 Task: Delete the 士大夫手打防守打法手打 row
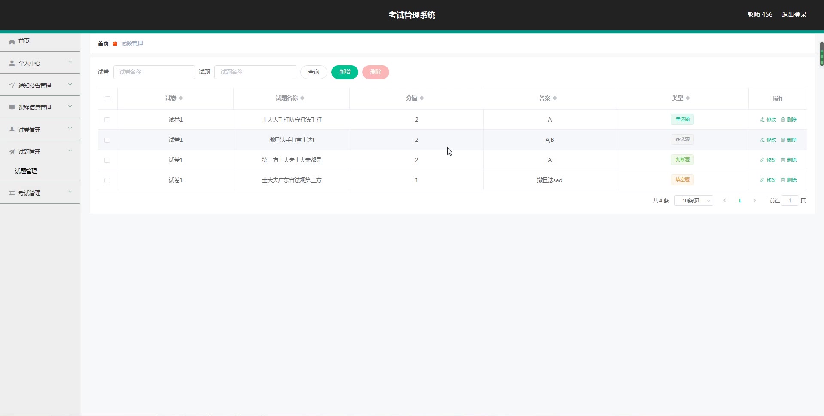789,119
